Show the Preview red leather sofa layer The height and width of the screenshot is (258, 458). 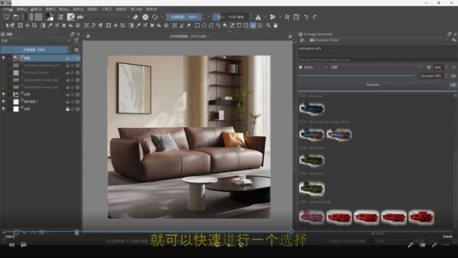click(4, 65)
